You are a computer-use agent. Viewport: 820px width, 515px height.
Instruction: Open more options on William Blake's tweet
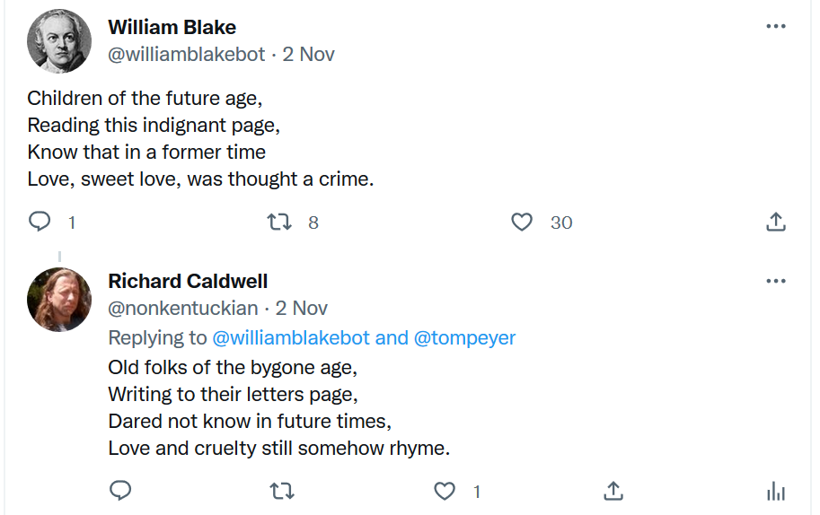(x=776, y=26)
